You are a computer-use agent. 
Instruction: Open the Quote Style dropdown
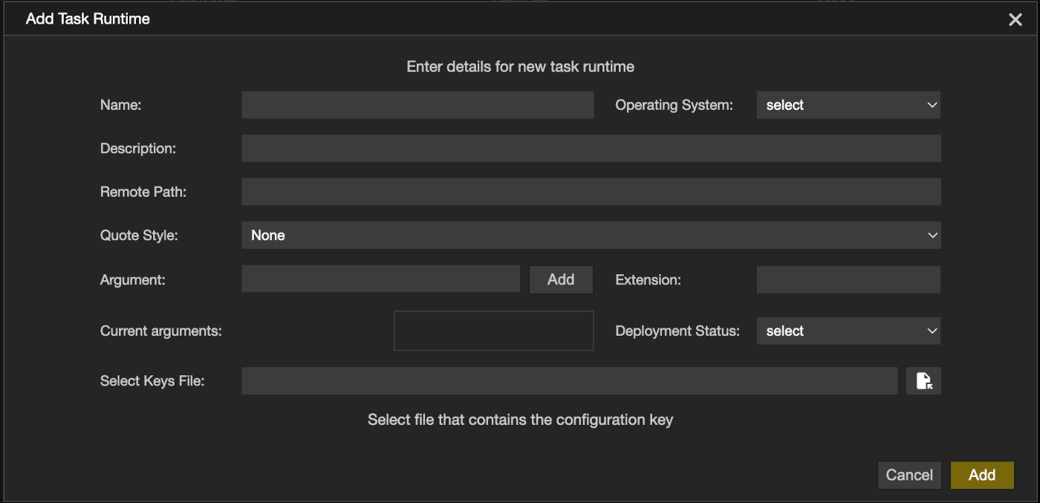tap(591, 236)
